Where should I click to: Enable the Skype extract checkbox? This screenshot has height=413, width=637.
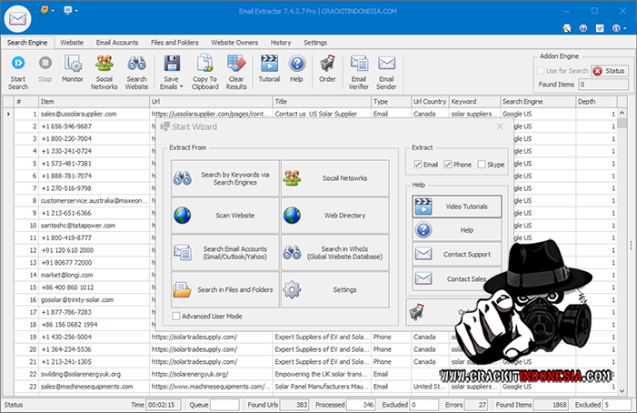coord(482,165)
